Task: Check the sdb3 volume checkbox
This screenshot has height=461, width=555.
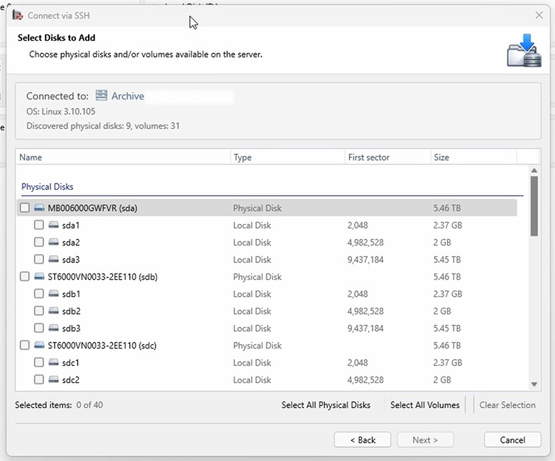Action: [x=39, y=328]
